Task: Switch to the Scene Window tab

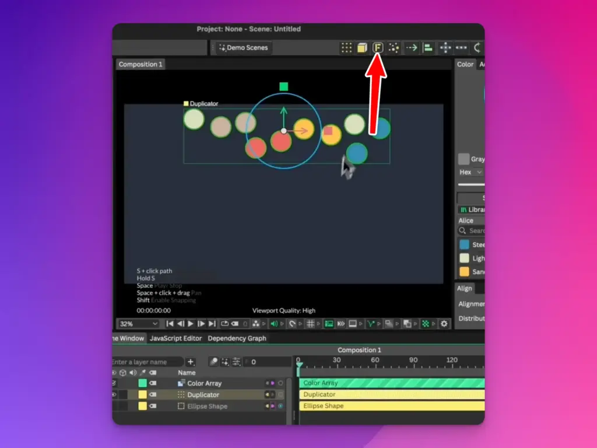Action: [128, 338]
